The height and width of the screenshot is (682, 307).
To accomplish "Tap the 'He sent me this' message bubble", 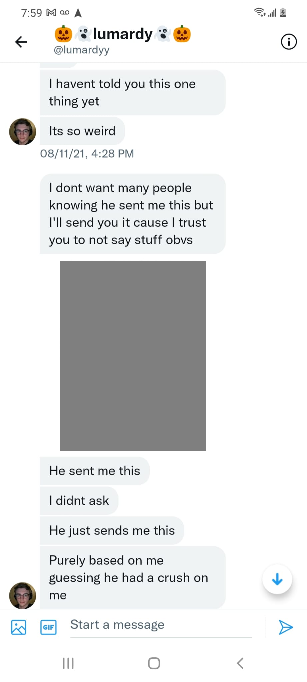I will coord(95,471).
